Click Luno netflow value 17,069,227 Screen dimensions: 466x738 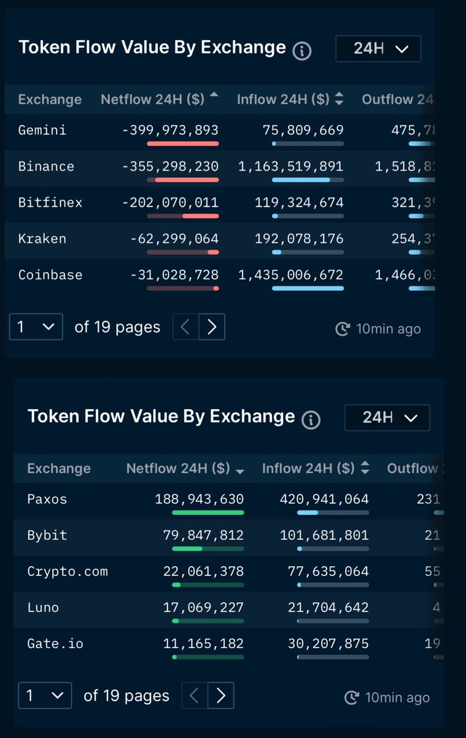click(204, 608)
